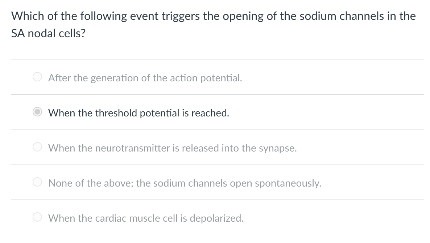Image resolution: width=430 pixels, height=243 pixels.
Task: Click the words 'action potential' in the first answer
Action: point(206,78)
